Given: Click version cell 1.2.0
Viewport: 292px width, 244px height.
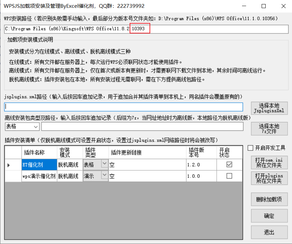Looking at the screenshot, I should point(201,165).
